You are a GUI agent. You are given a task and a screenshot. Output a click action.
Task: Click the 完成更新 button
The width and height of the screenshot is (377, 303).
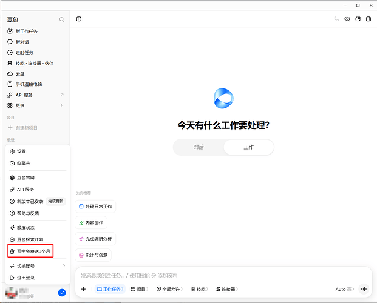point(55,201)
